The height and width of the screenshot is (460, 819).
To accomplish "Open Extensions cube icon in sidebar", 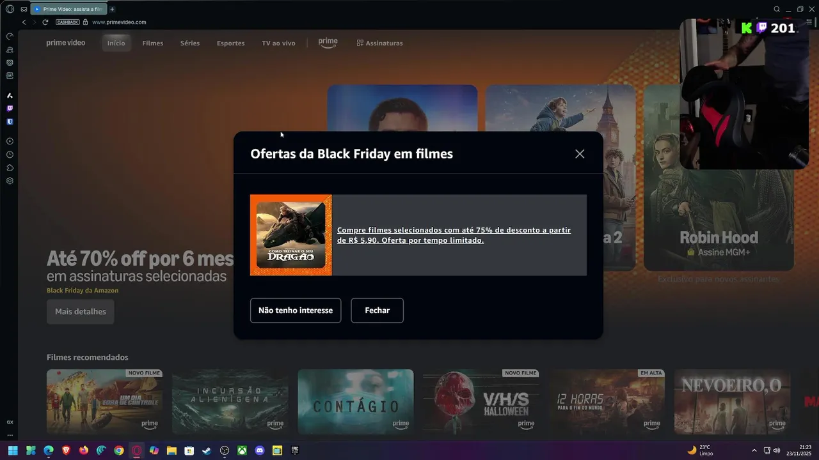I will (10, 167).
